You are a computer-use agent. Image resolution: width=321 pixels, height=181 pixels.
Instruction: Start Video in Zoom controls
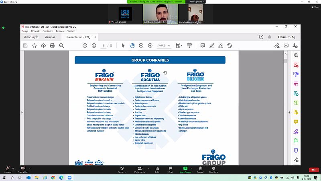pos(23,169)
